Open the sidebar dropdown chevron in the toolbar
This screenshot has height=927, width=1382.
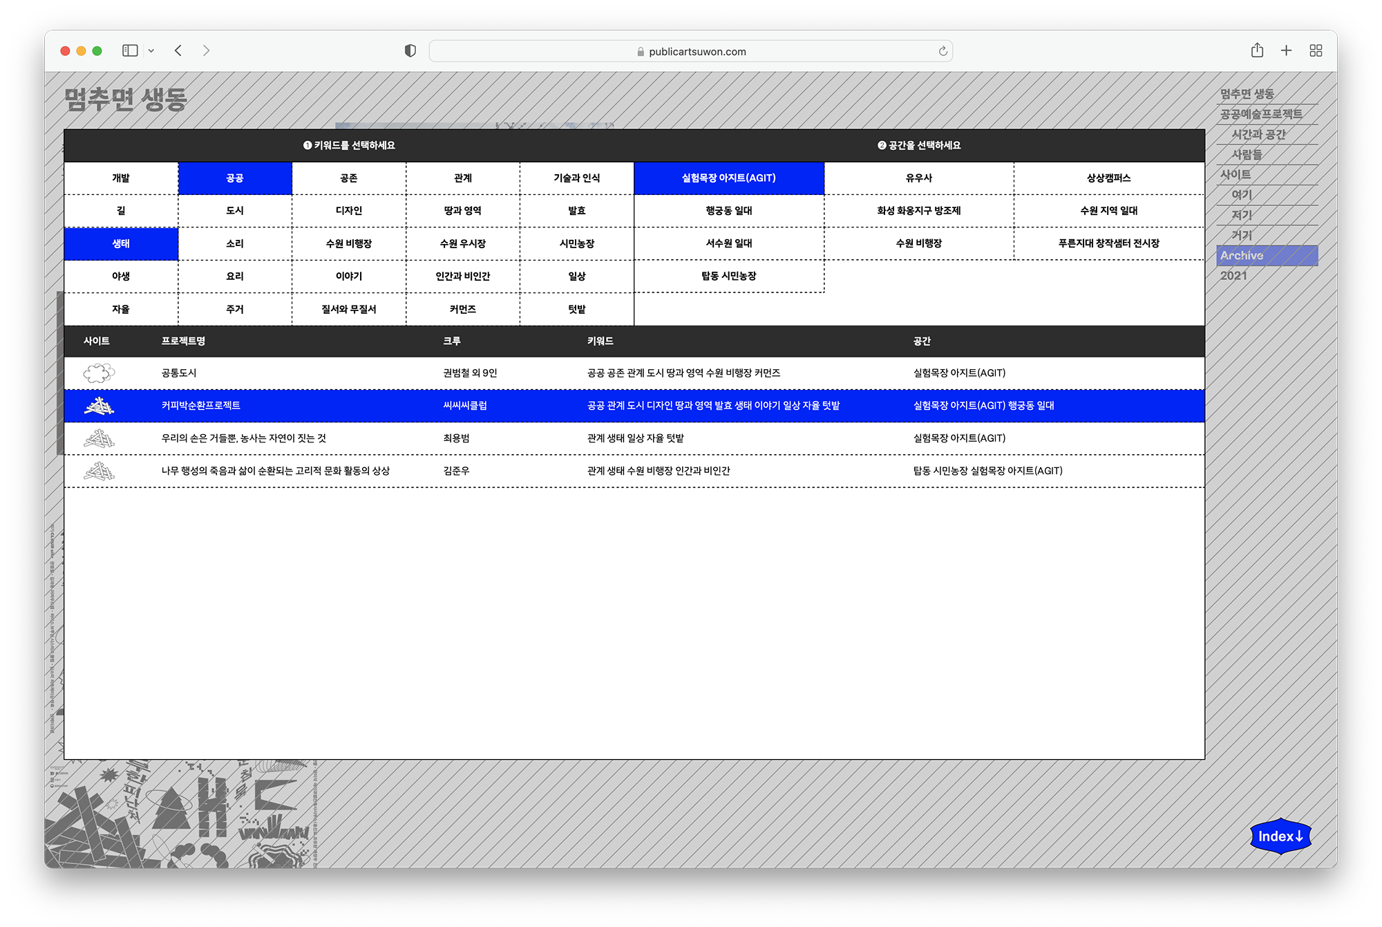[151, 50]
